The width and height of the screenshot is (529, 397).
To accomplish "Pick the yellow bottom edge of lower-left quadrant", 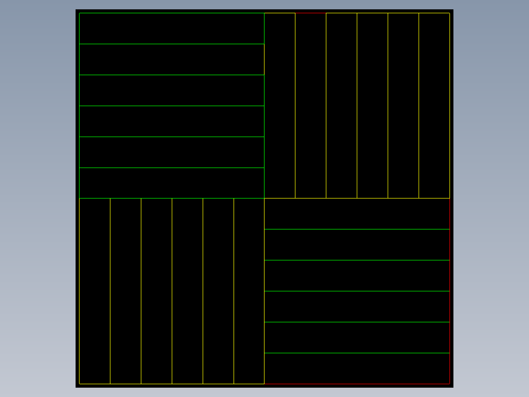I will [172, 384].
